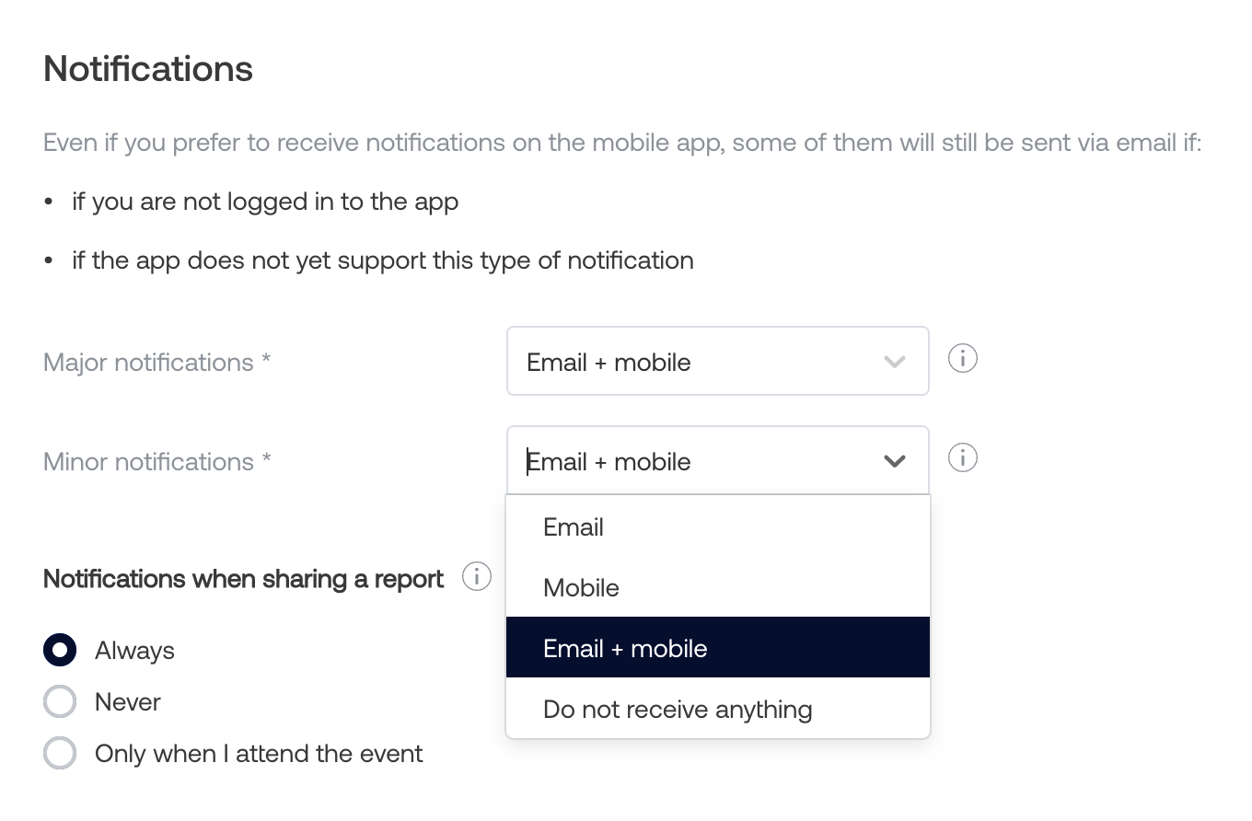Select "Do not receive anything" option
This screenshot has height=821, width=1252.
(678, 710)
